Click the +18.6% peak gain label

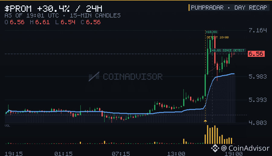pyautogui.click(x=211, y=32)
